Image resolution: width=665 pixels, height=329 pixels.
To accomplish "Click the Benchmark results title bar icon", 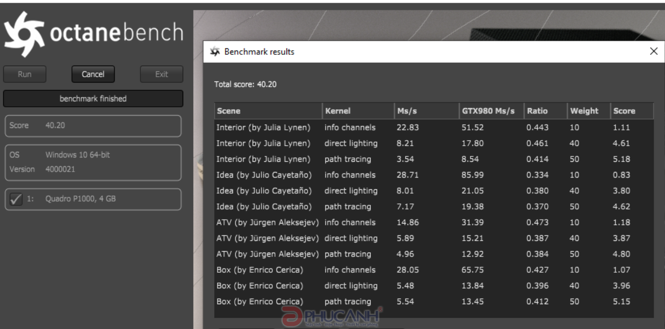I will (215, 52).
